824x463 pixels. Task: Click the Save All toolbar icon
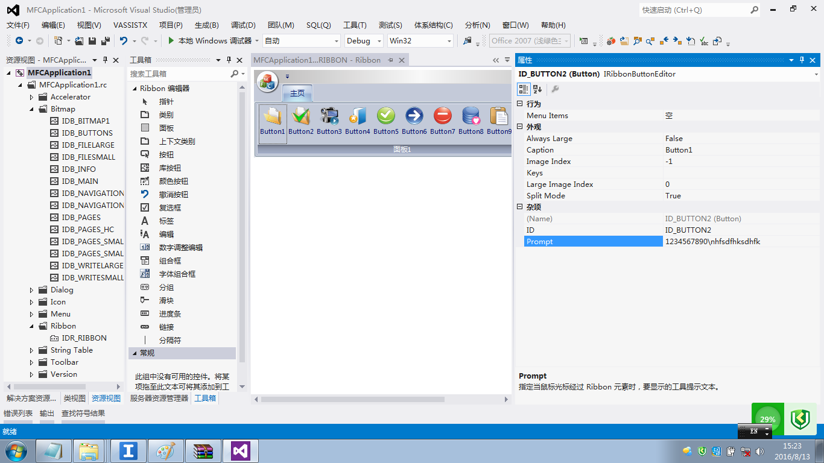[105, 41]
